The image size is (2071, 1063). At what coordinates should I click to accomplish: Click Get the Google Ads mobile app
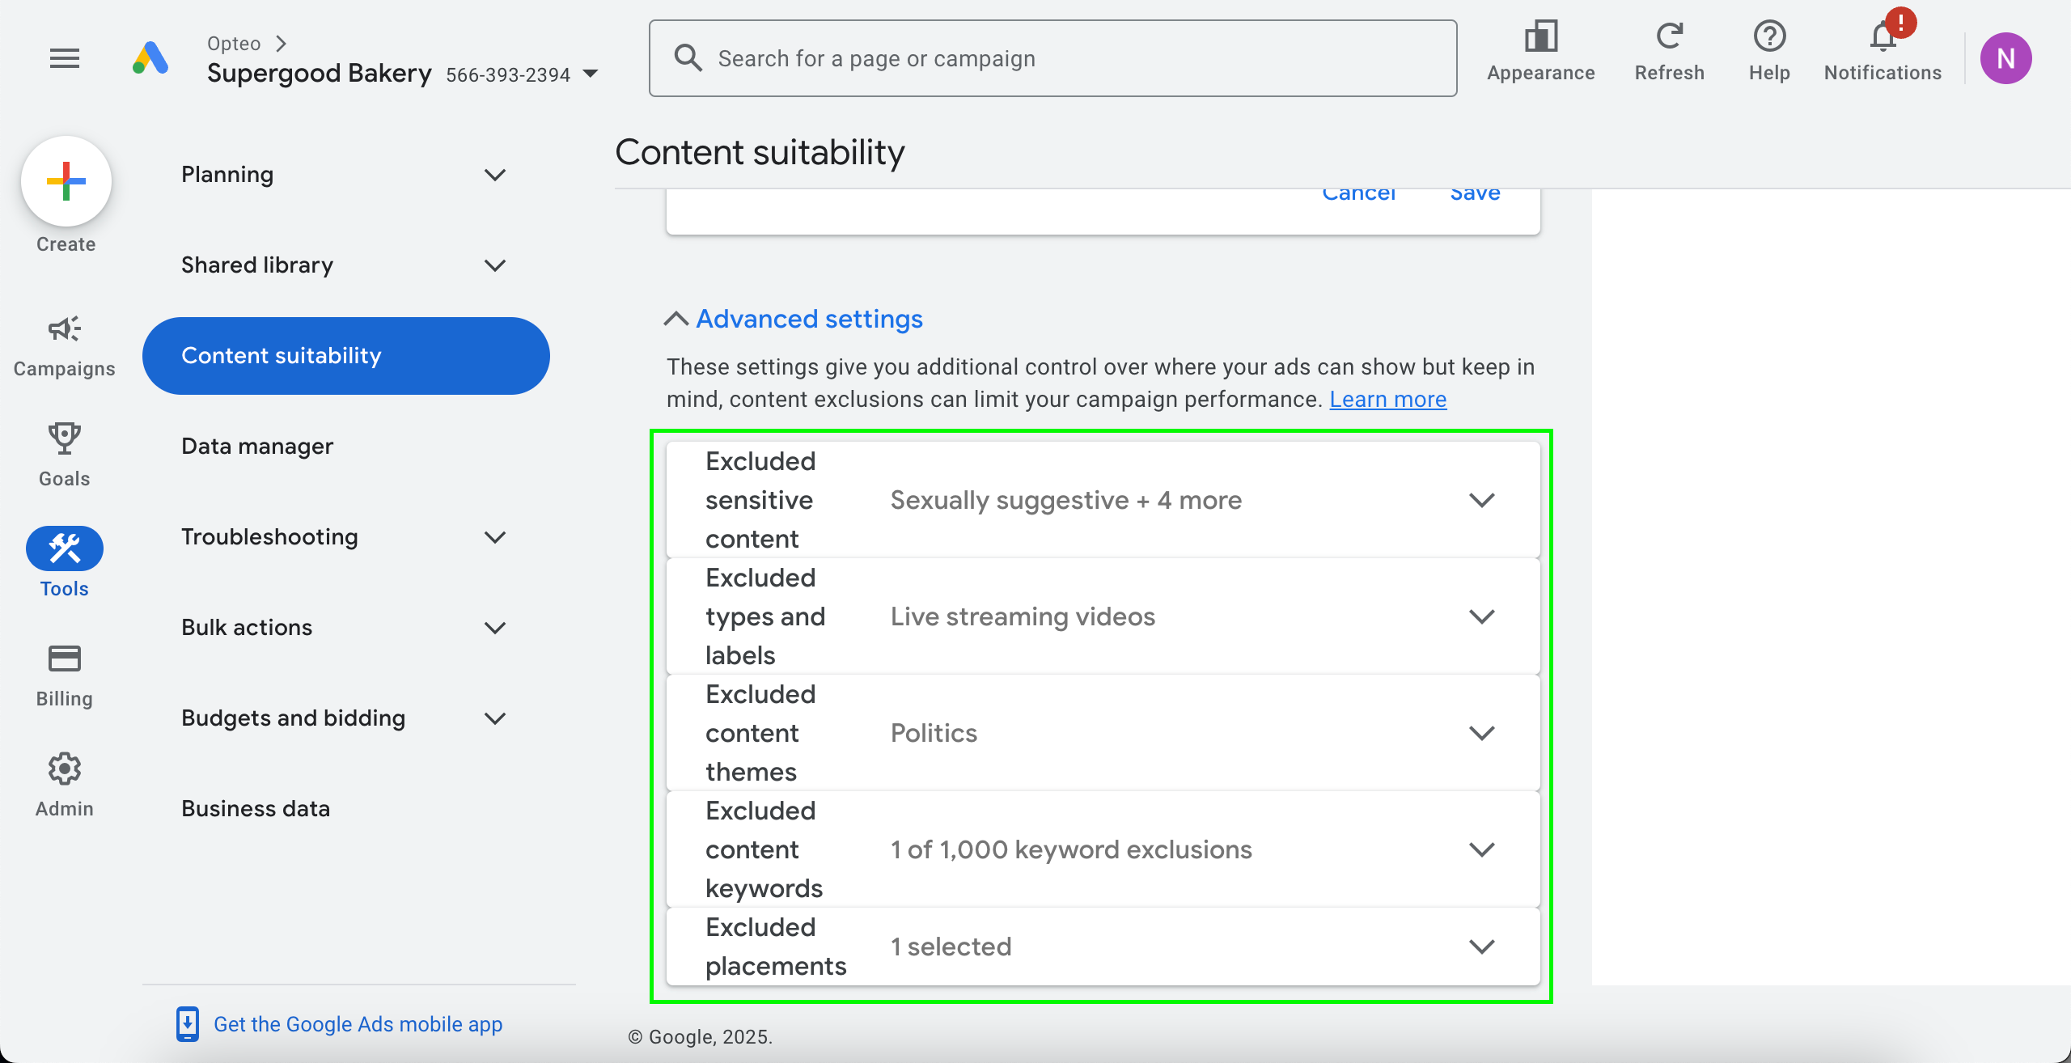[x=358, y=1024]
